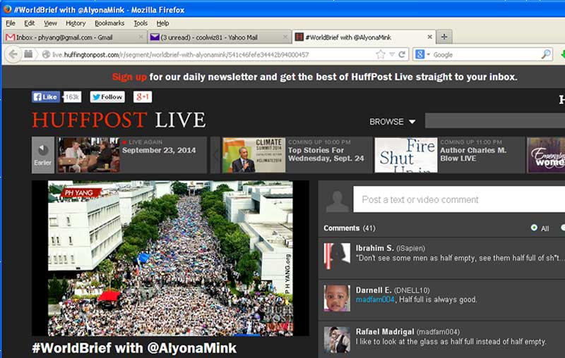This screenshot has width=565, height=358.
Task: Click Ibrahim S. commenter name
Action: tap(375, 248)
